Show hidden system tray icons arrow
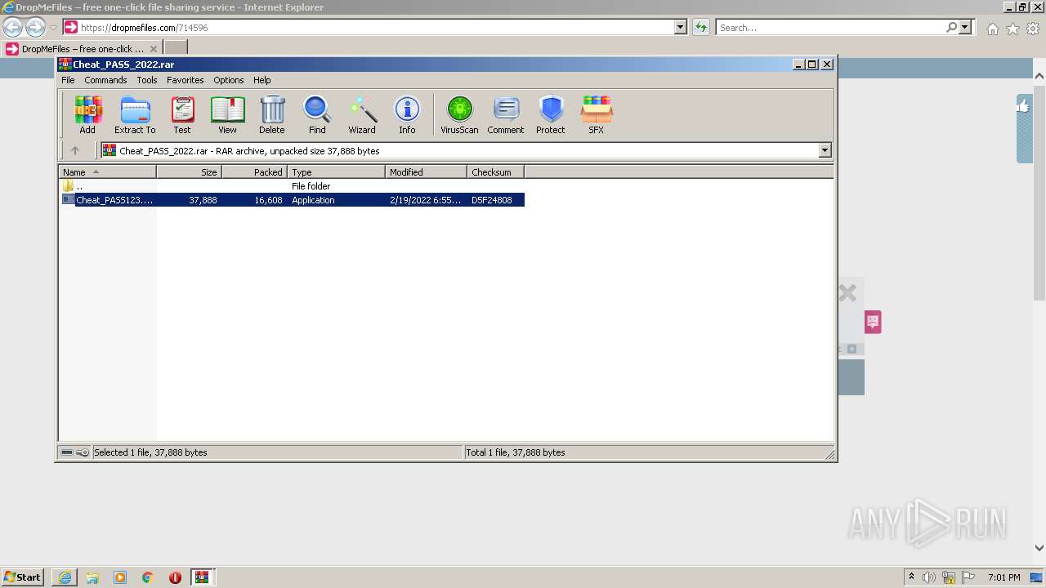Viewport: 1046px width, 588px height. point(911,577)
